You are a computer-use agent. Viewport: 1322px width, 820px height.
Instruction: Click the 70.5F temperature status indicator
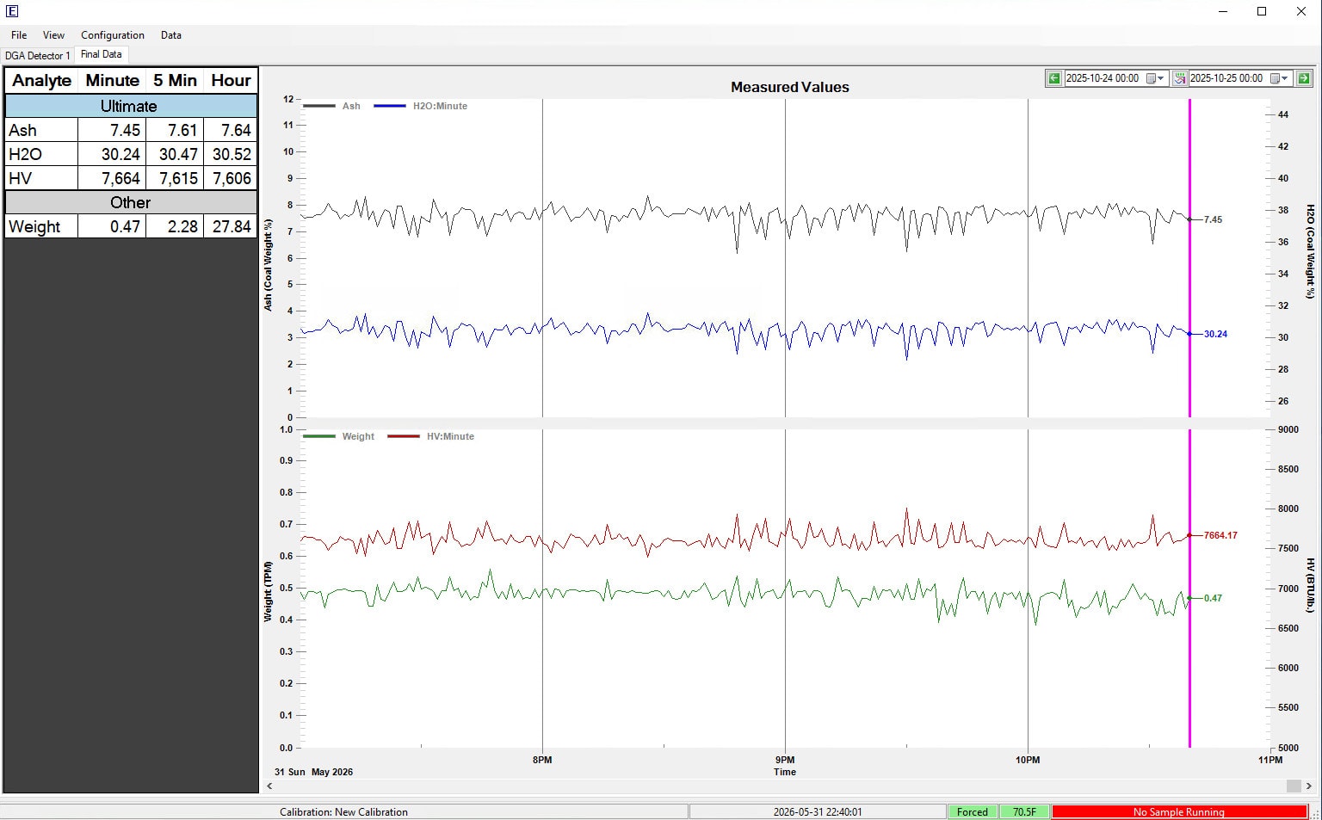1024,812
